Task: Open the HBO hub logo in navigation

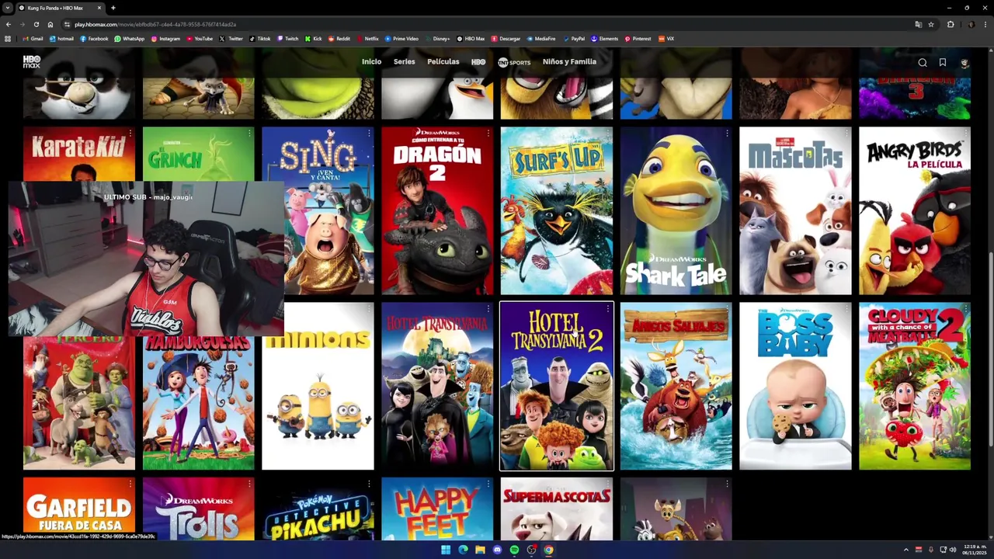Action: tap(478, 62)
